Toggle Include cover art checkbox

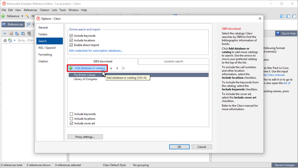point(71,123)
